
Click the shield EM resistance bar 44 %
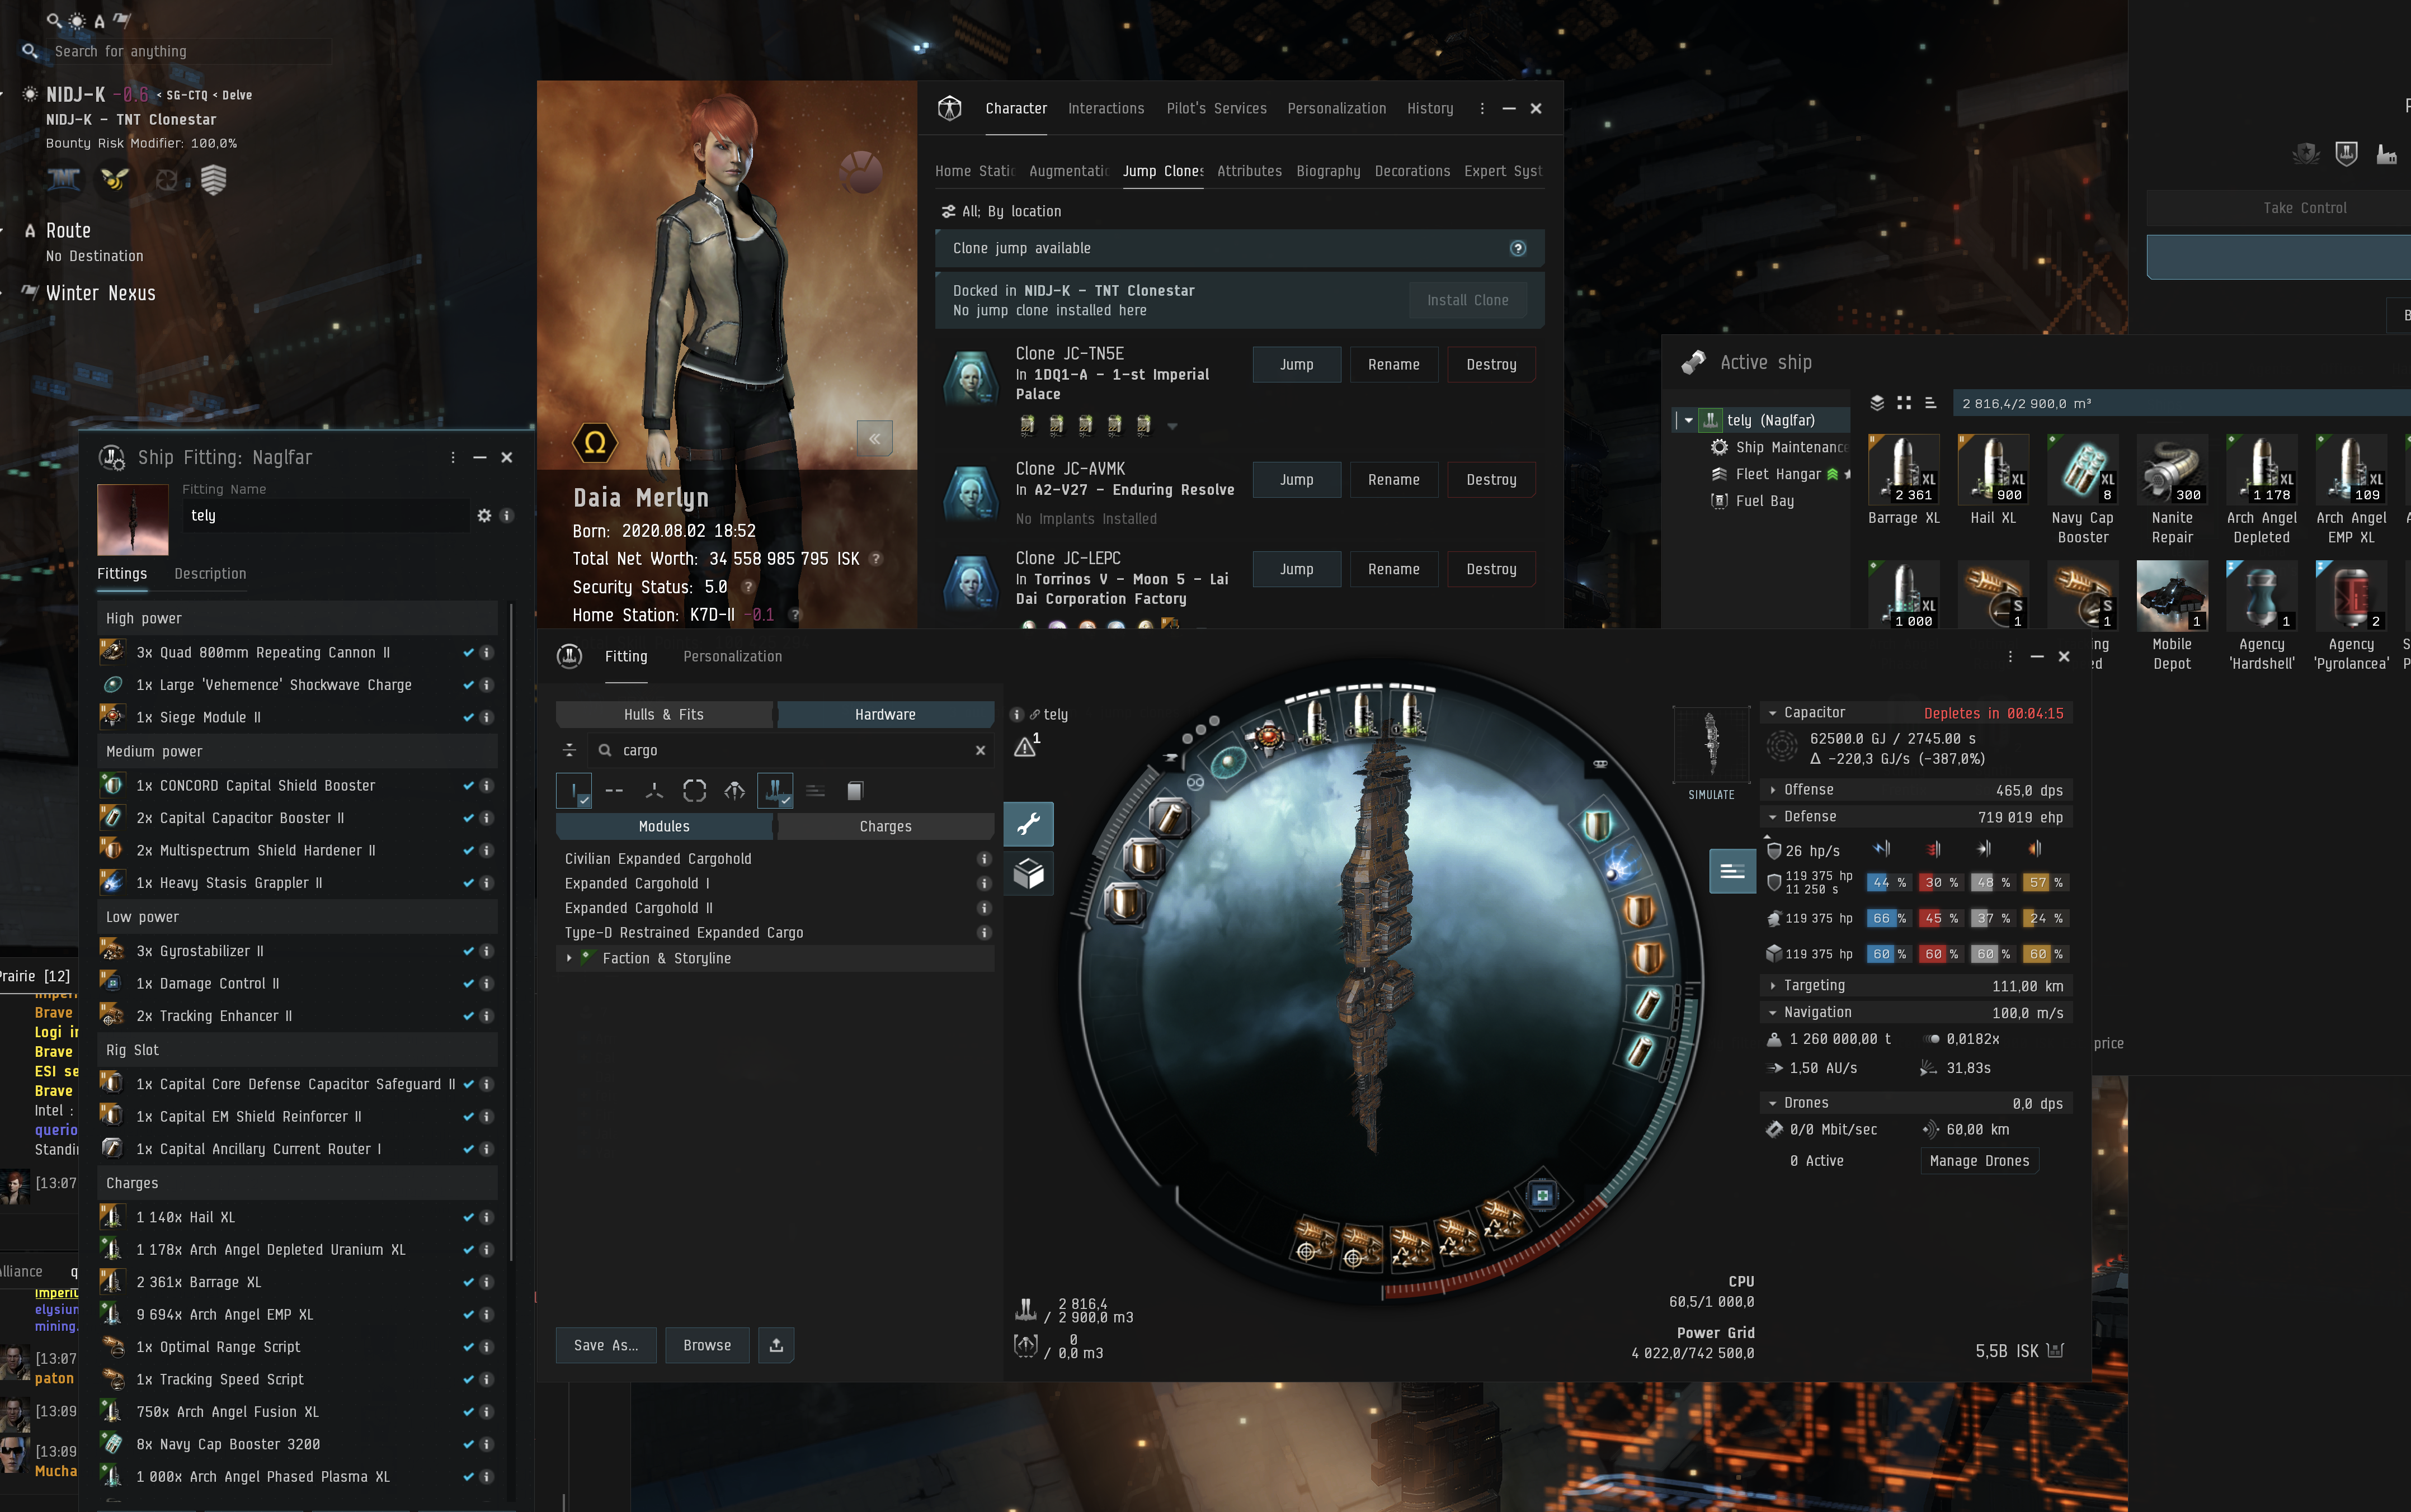[1889, 882]
